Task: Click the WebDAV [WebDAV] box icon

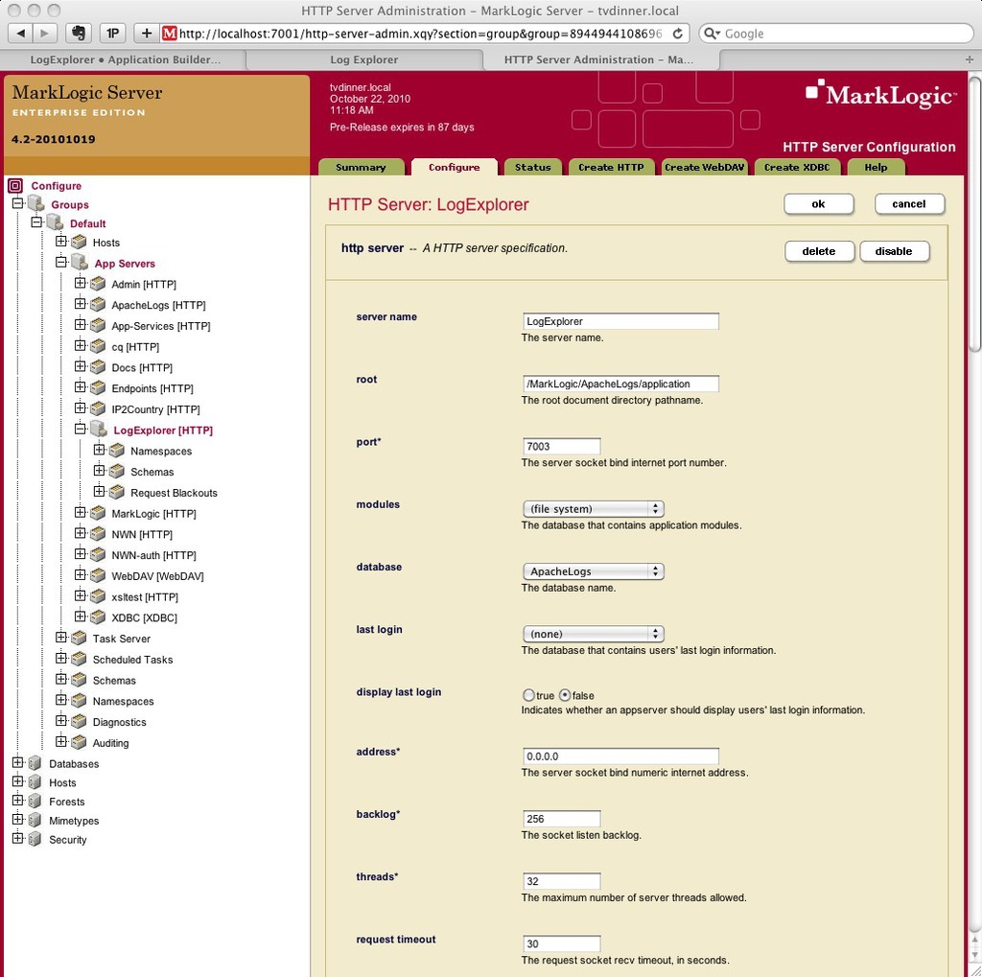Action: pyautogui.click(x=98, y=575)
